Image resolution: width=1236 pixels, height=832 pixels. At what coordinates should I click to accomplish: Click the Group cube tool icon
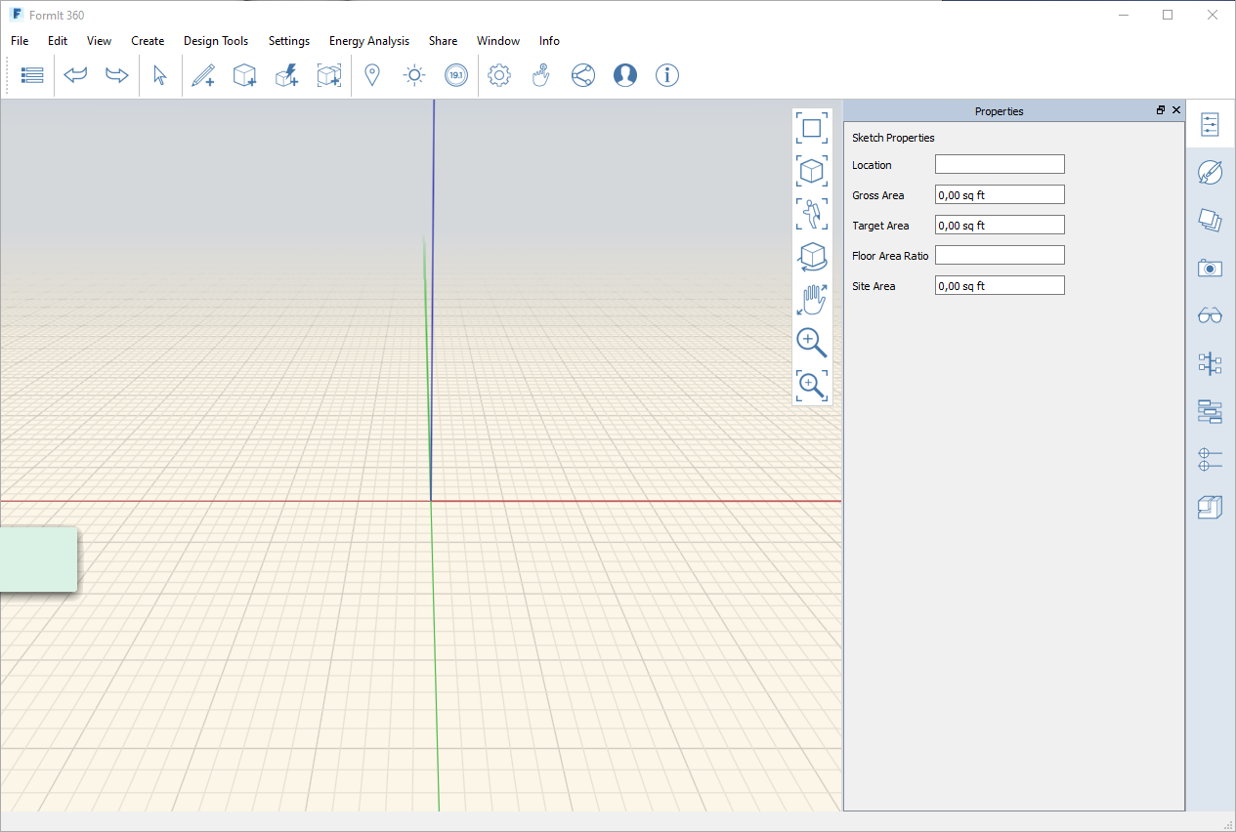point(329,75)
